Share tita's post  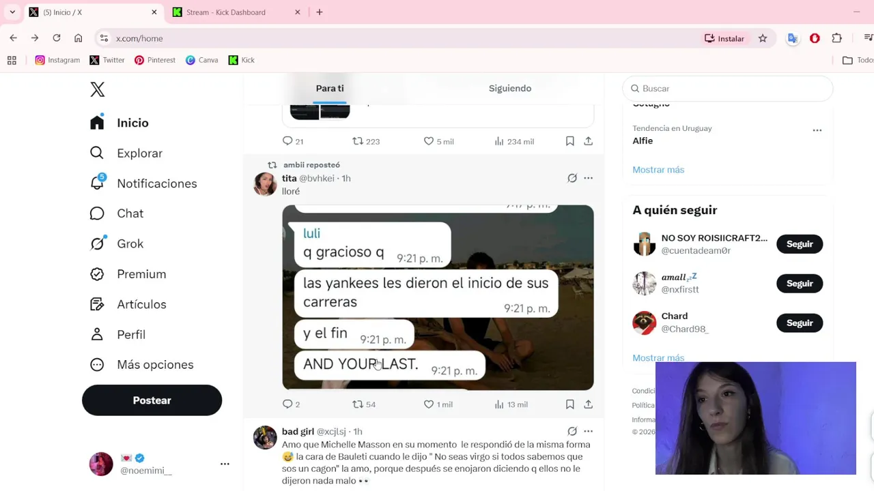(588, 404)
